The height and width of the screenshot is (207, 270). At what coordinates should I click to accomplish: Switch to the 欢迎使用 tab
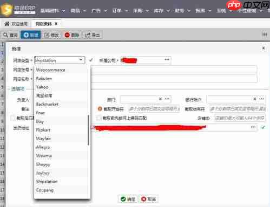(17, 24)
